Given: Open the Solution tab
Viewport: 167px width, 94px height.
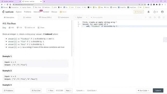Looking at the screenshot, I should [27, 17].
